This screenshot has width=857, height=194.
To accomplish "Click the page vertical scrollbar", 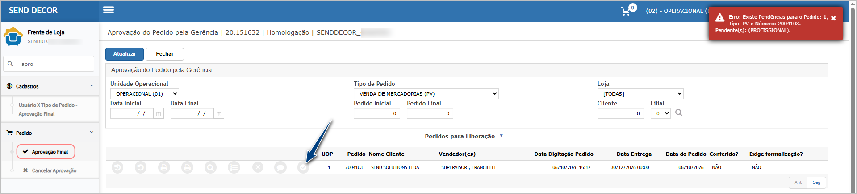I will pyautogui.click(x=853, y=97).
